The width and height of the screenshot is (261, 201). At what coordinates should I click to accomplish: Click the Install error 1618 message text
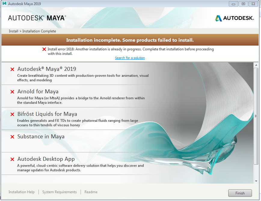tap(131, 51)
